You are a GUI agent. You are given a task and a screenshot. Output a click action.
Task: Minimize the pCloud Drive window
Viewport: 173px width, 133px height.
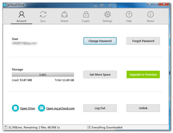(x=150, y=4)
